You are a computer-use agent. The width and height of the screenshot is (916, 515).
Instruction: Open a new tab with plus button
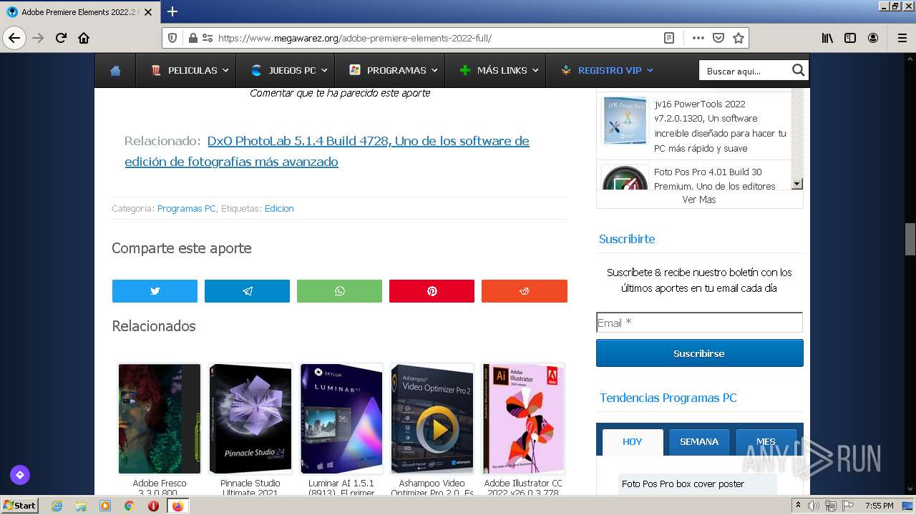(x=172, y=11)
